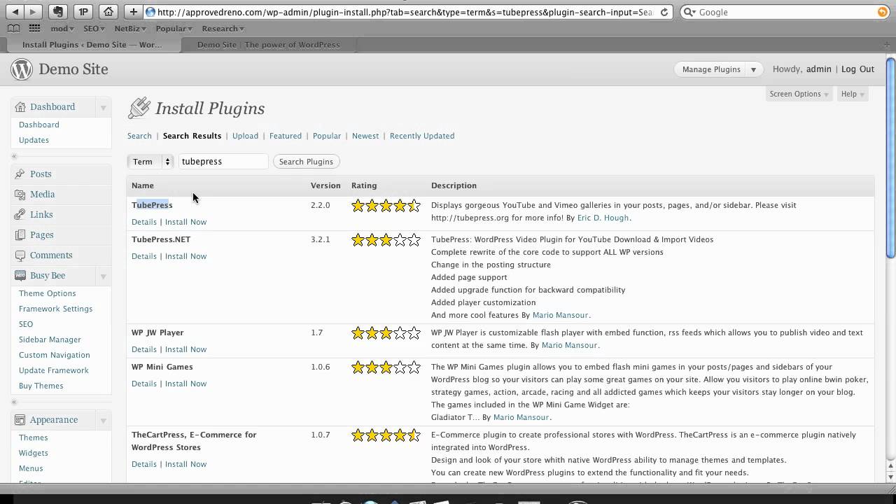The width and height of the screenshot is (896, 504).
Task: Open the Featured plugins tab
Action: tap(286, 136)
